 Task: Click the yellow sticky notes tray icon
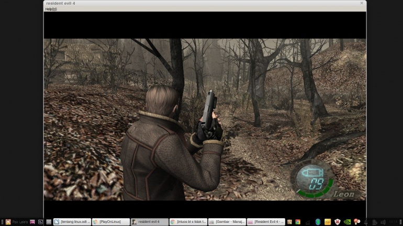[x=328, y=222]
